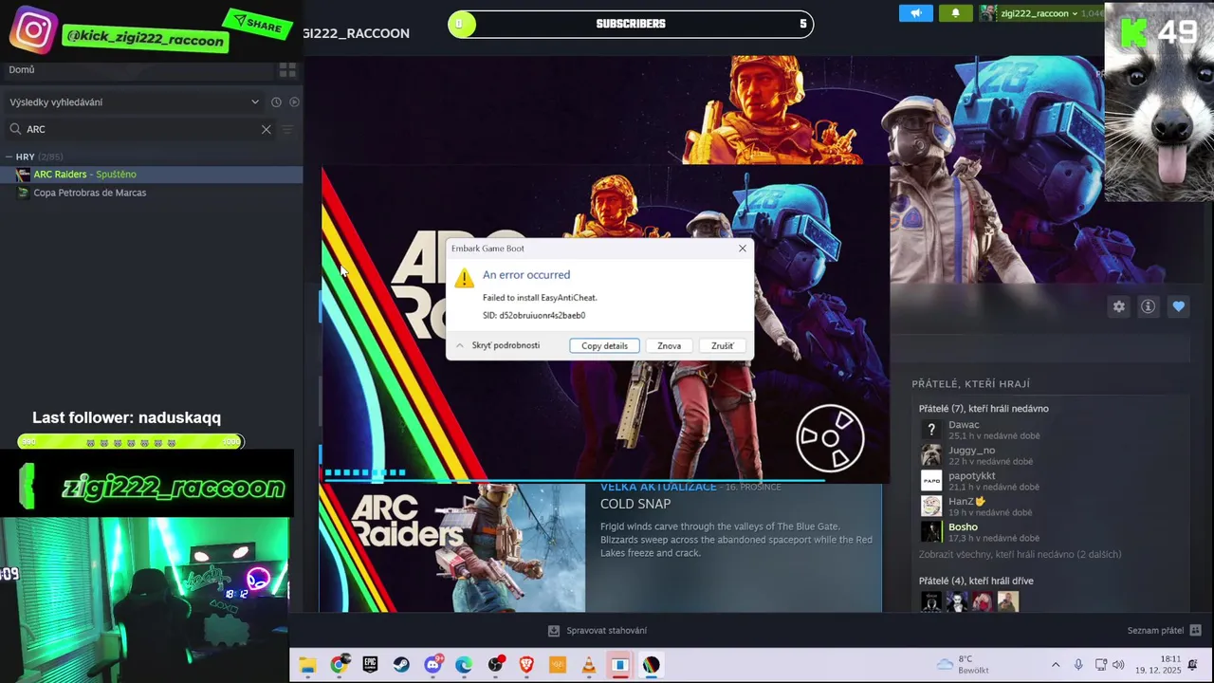
Task: Open Spravovat stahování downloads manager
Action: 606,631
